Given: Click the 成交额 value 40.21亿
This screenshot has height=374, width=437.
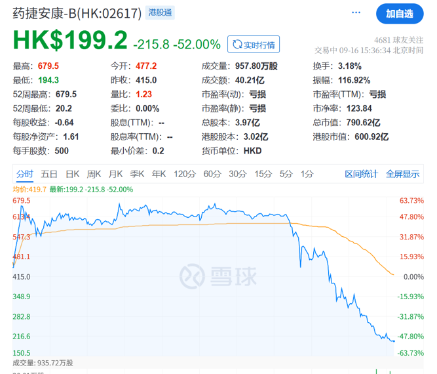Looking at the screenshot, I should [x=250, y=81].
